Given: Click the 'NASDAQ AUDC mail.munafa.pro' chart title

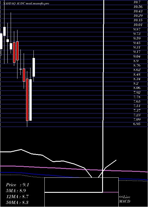Looking at the screenshot, I should (x=26, y=4).
